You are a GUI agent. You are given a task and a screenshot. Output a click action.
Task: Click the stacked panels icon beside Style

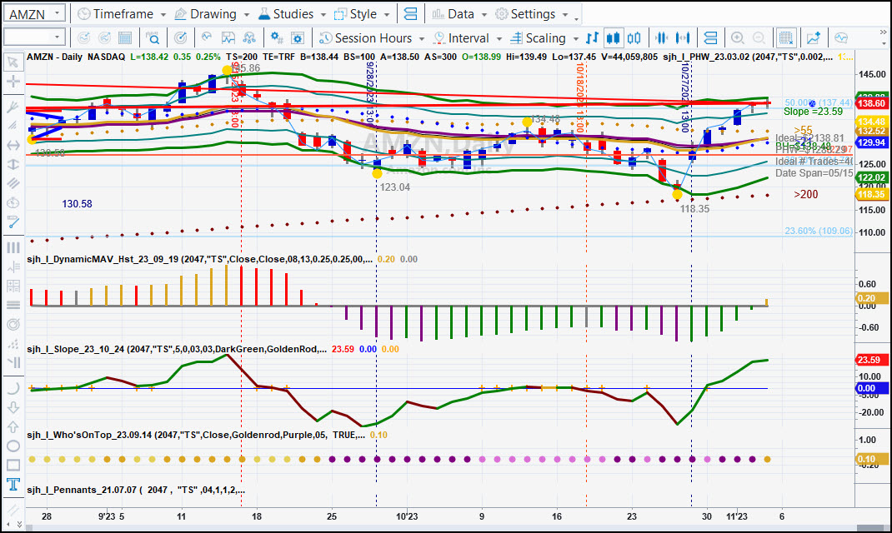[x=410, y=13]
